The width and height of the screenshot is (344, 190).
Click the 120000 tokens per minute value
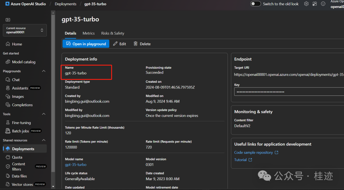tap(71, 147)
